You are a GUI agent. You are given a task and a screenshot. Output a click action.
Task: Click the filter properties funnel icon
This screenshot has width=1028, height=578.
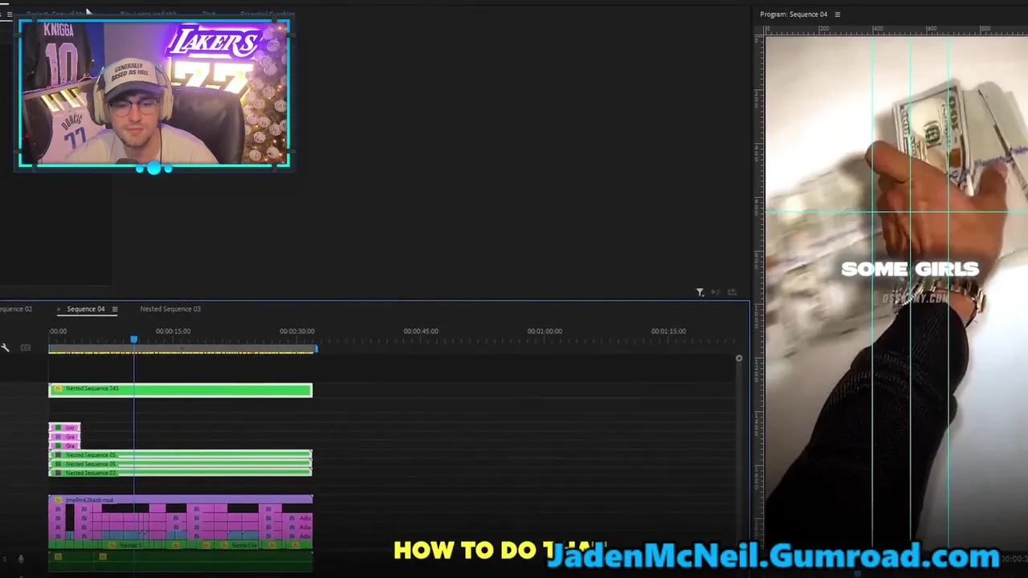tap(700, 292)
